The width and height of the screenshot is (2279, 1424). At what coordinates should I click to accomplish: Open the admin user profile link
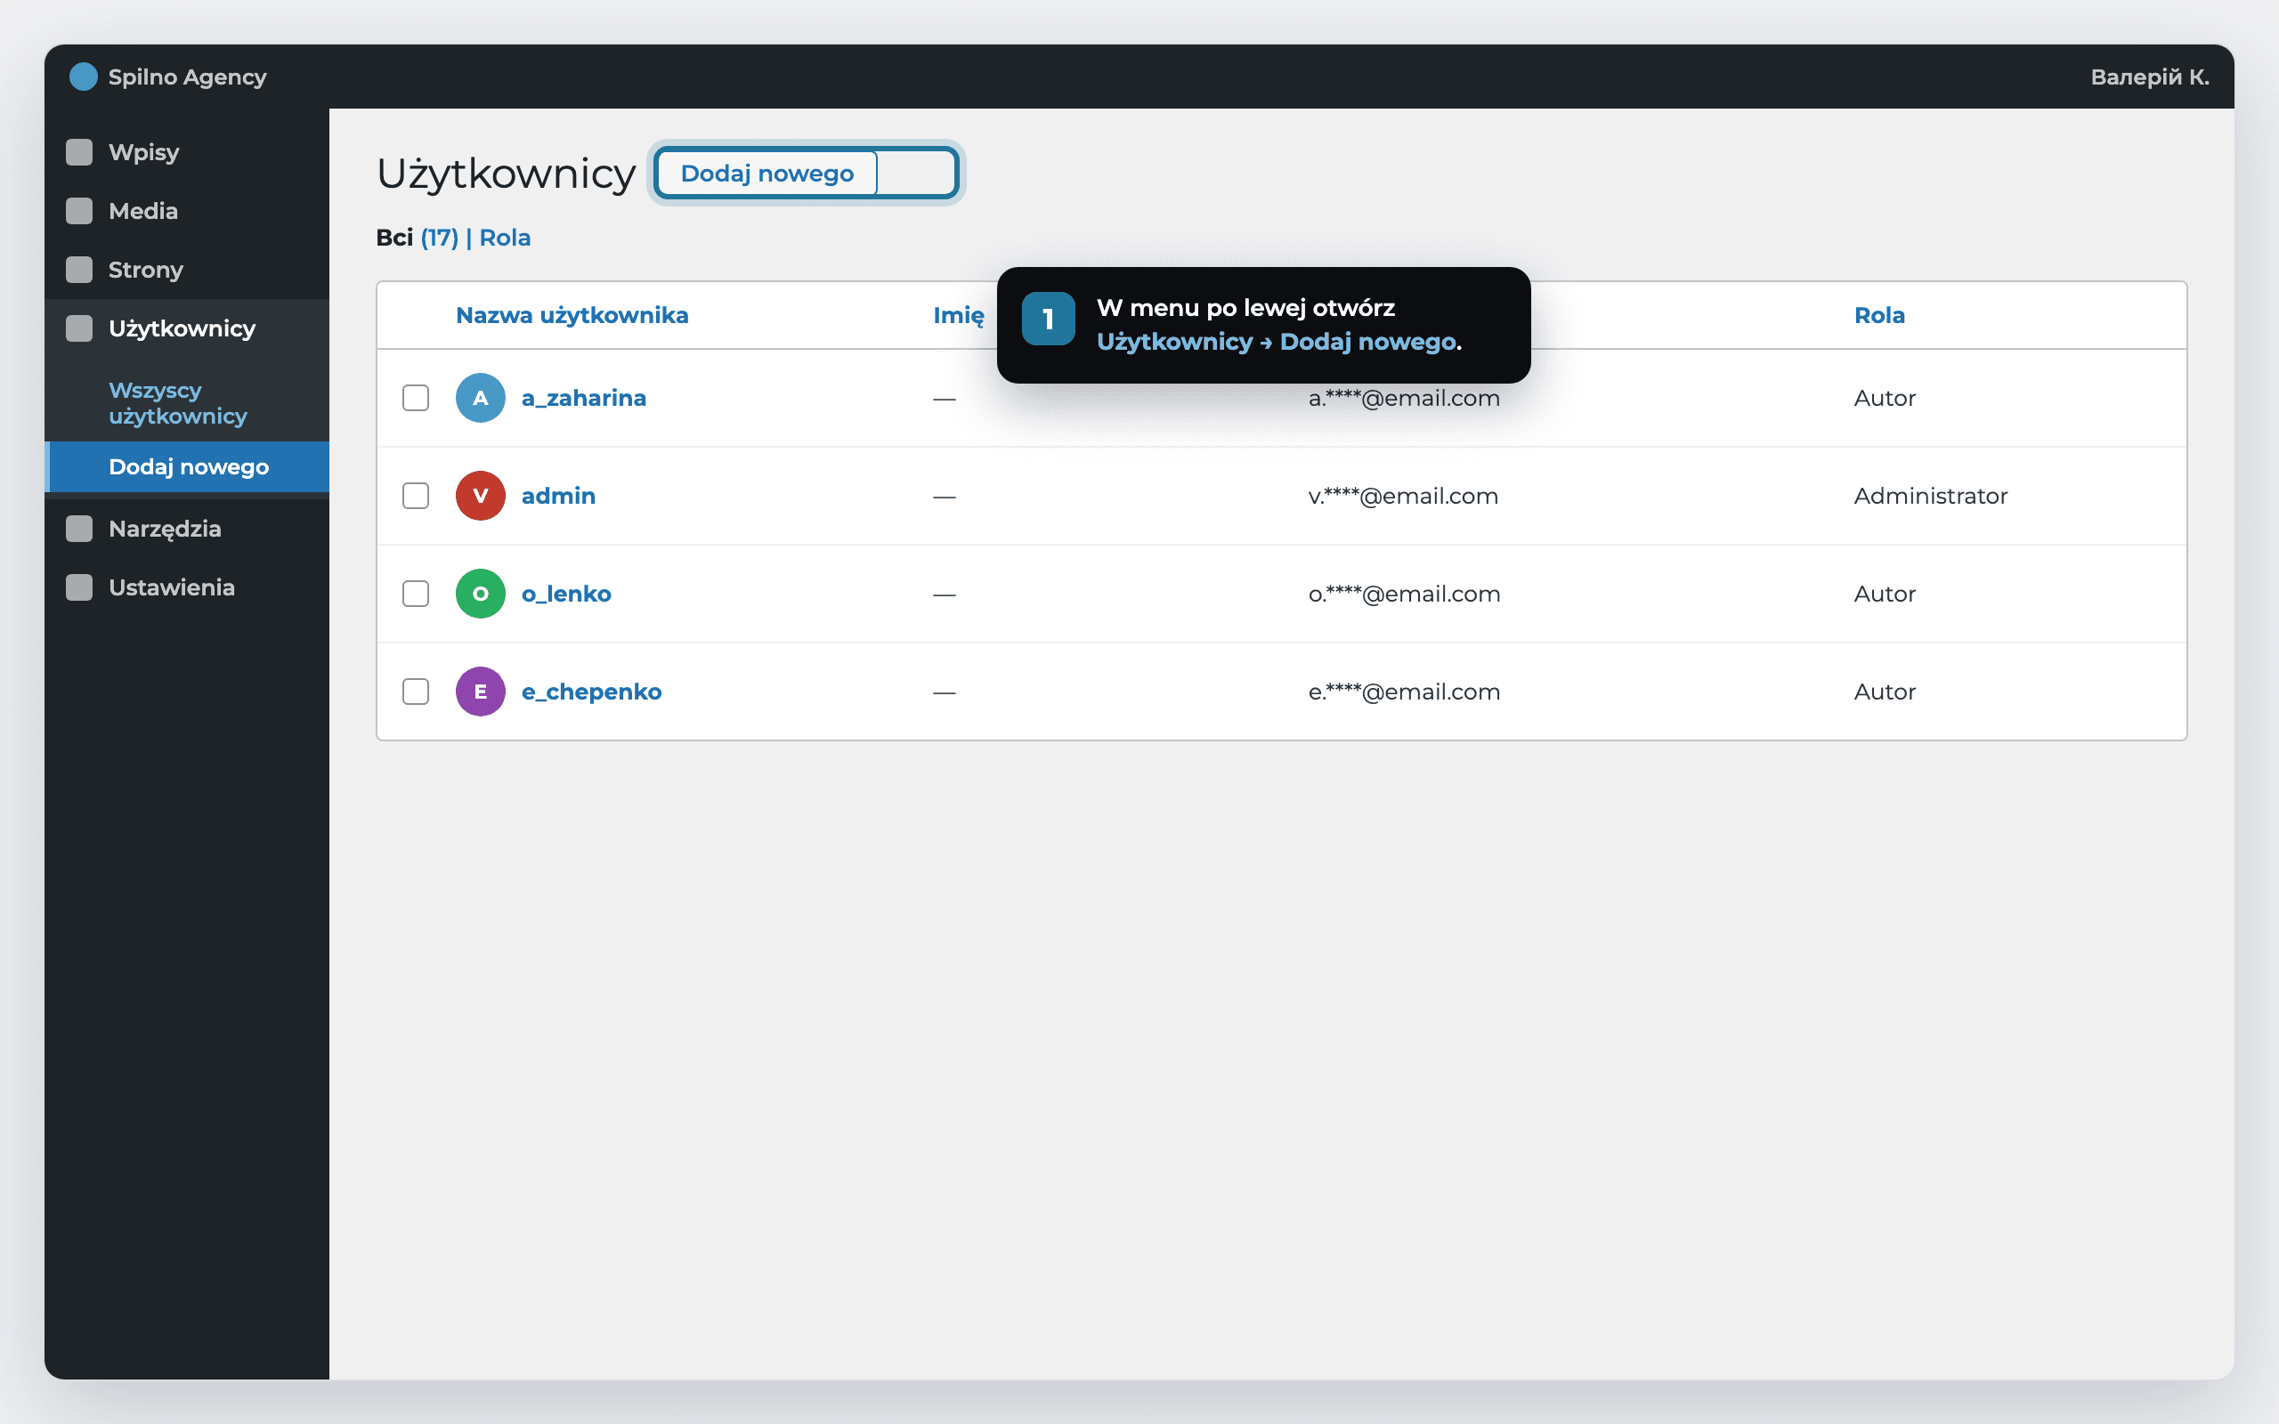[x=558, y=496]
